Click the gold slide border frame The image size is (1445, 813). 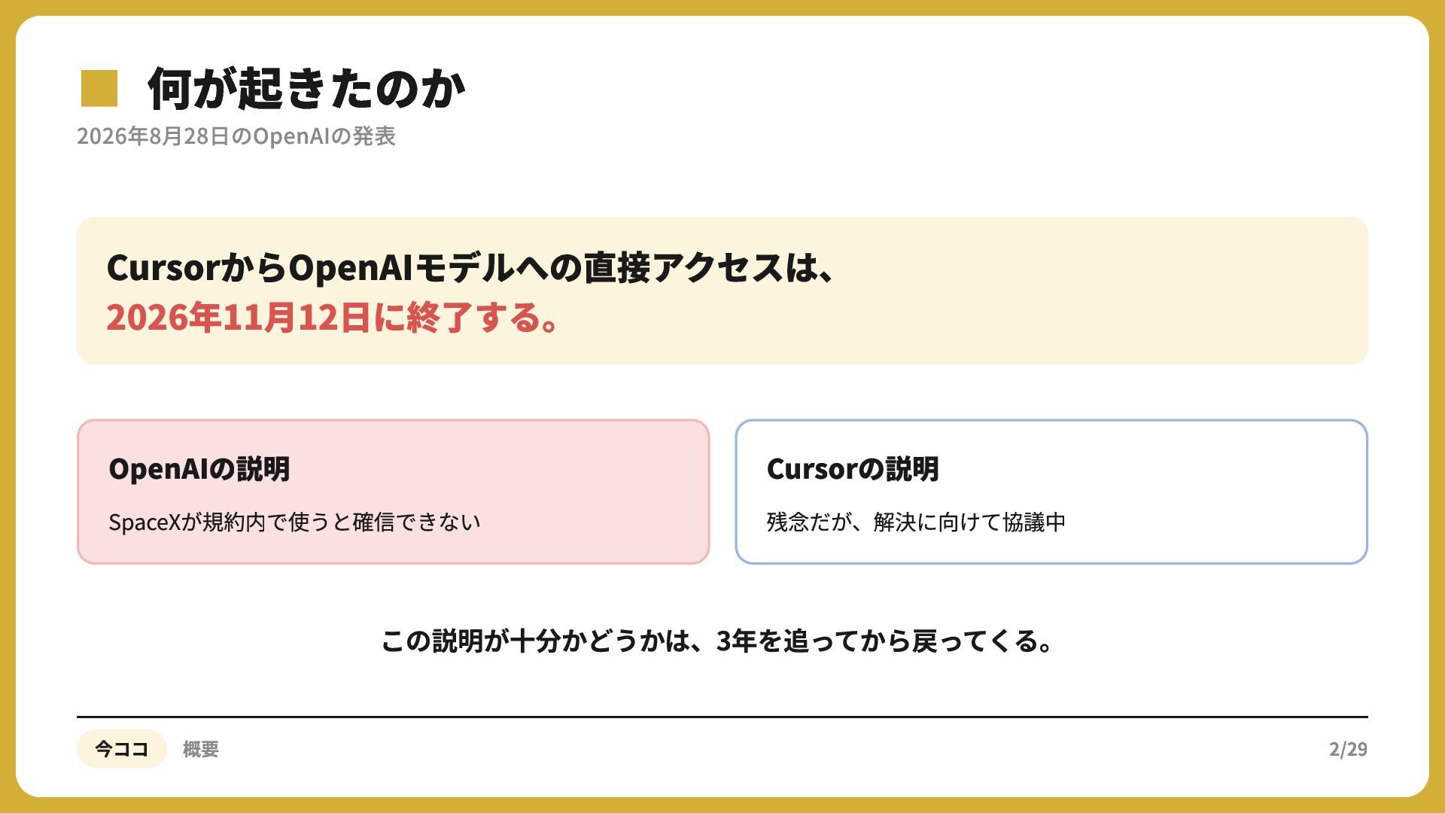pyautogui.click(x=722, y=8)
